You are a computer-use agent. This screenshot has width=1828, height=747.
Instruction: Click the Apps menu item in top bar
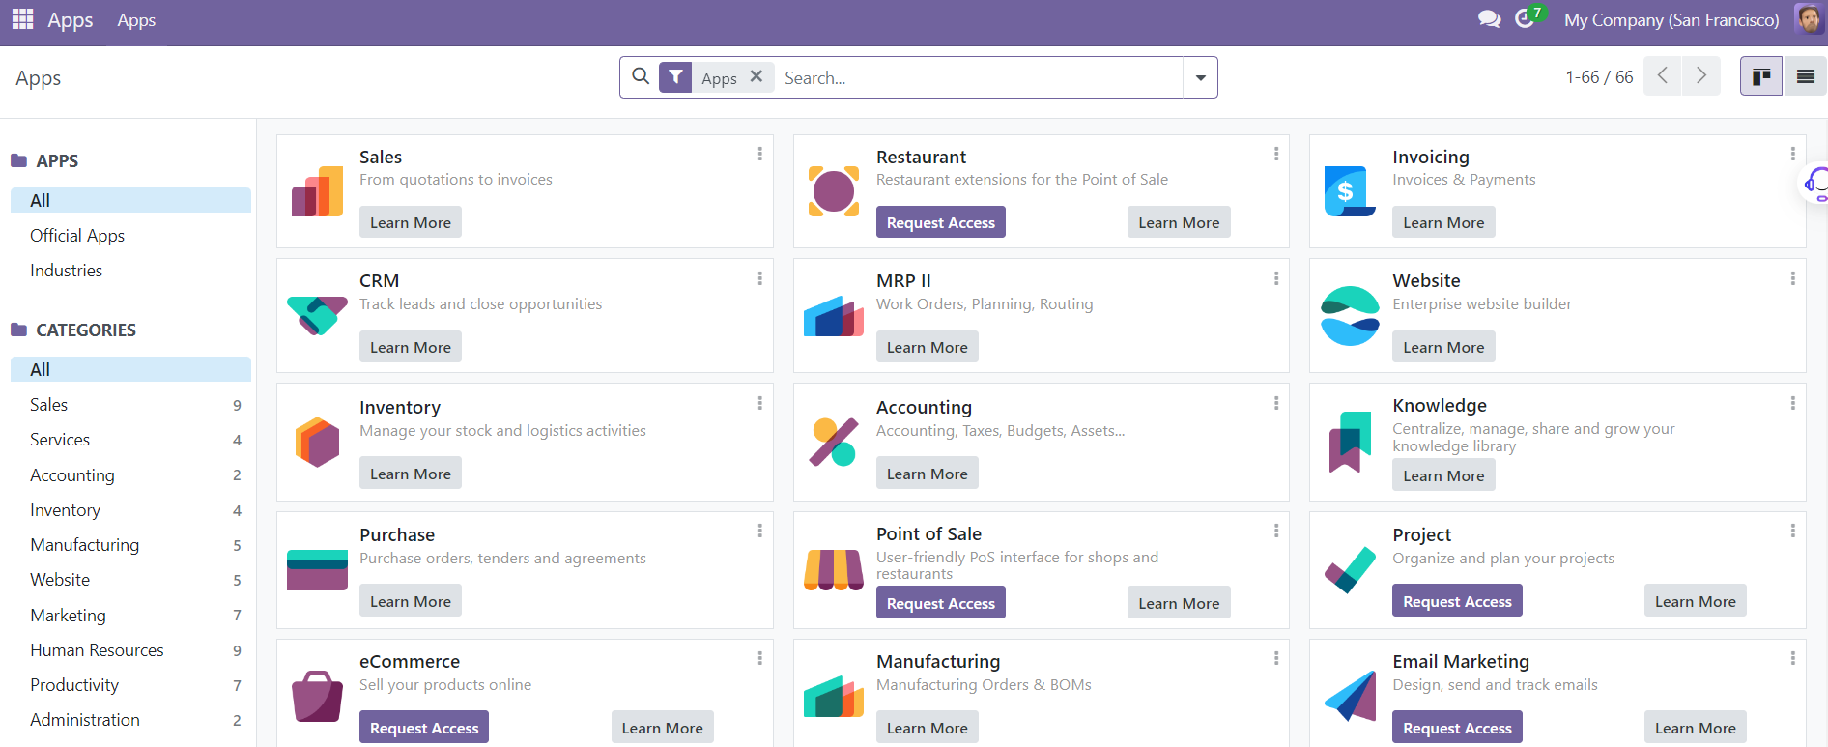[x=136, y=20]
